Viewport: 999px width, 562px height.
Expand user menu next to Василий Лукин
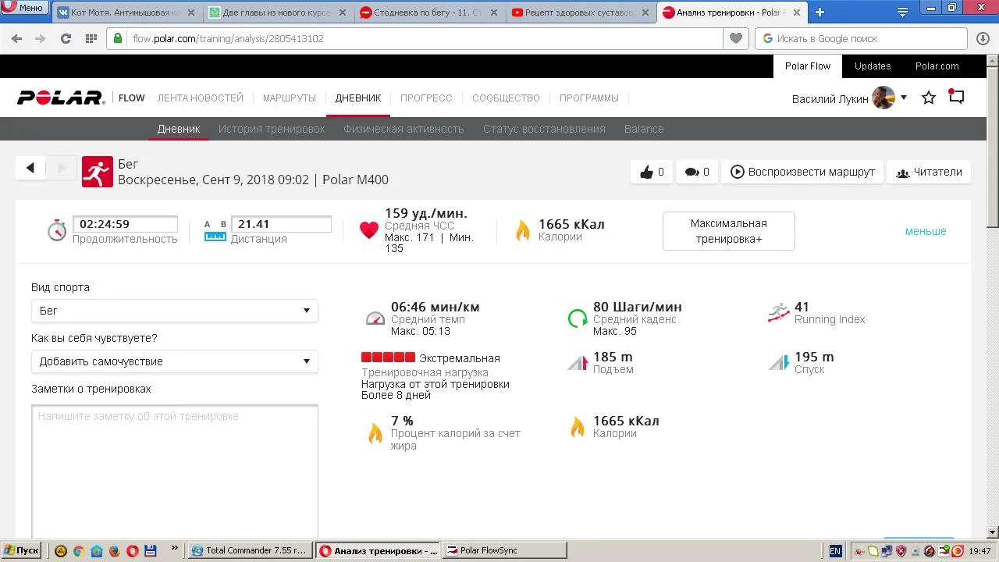click(904, 98)
